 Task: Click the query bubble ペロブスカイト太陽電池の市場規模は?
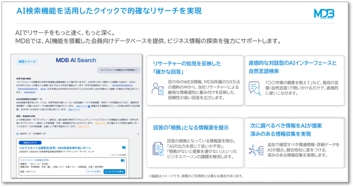119,70
